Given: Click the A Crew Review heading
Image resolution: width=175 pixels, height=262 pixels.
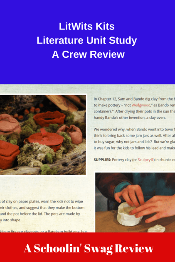Looking at the screenshot, I should (x=88, y=54).
